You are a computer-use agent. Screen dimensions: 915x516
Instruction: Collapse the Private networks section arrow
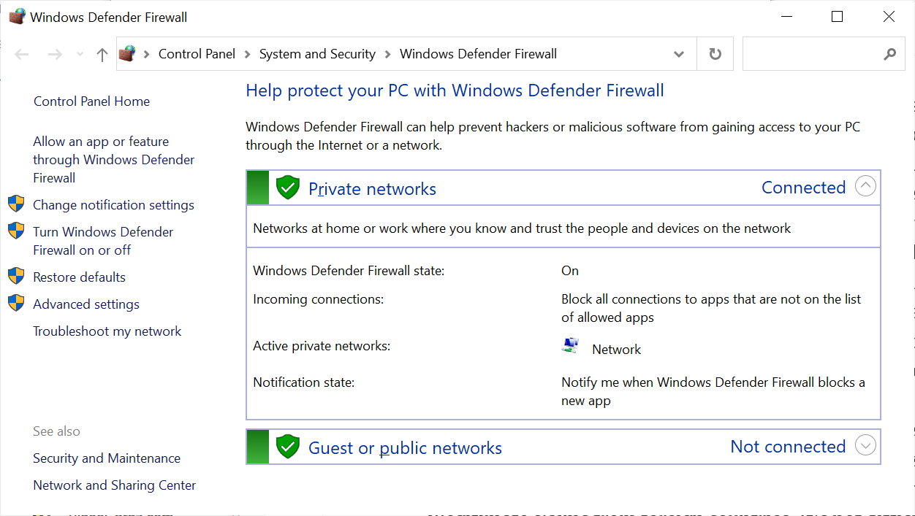865,187
